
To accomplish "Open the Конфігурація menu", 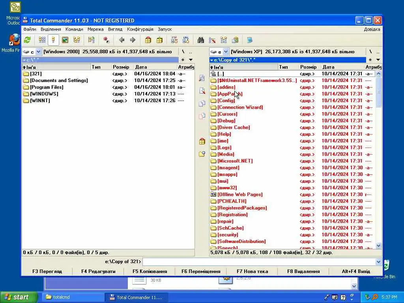I will (x=140, y=29).
